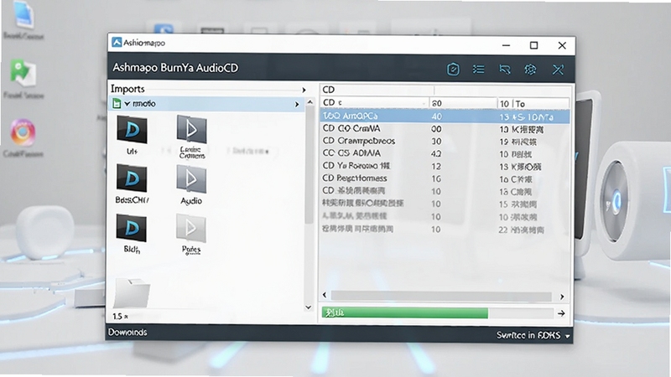The image size is (671, 377).
Task: Open the colorful round desktop app icon
Action: [x=23, y=132]
